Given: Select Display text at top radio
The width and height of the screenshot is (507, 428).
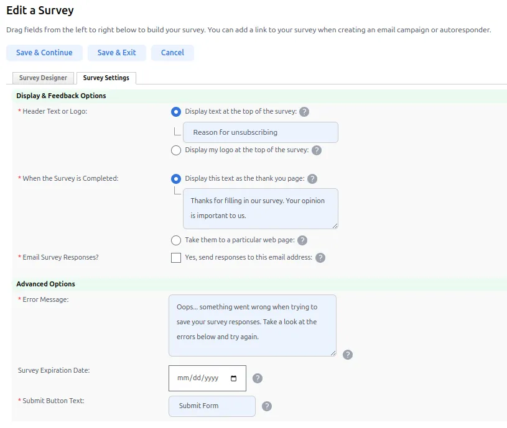Looking at the screenshot, I should coord(176,112).
